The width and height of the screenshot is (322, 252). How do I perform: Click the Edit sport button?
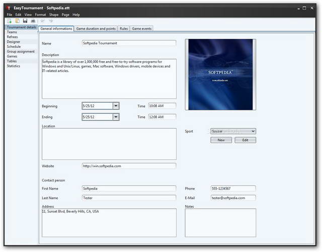[x=245, y=140]
